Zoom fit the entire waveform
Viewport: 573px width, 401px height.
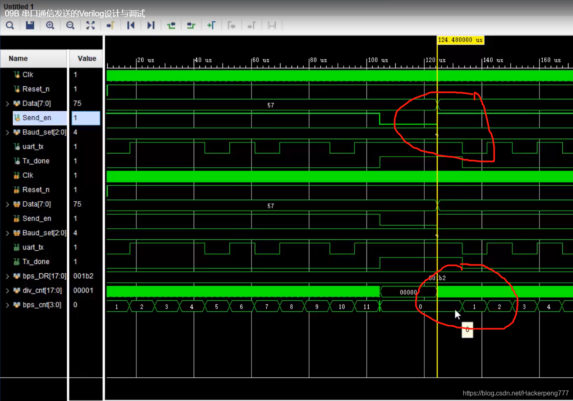(x=91, y=25)
